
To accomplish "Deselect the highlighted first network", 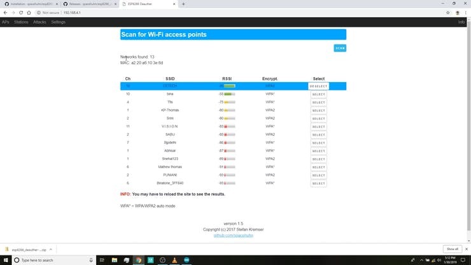I will [x=318, y=87].
